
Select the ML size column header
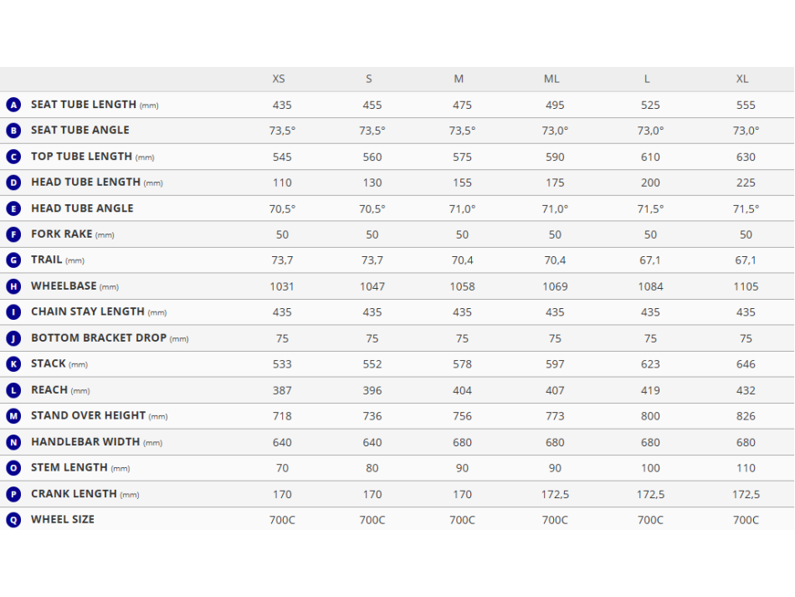click(551, 79)
